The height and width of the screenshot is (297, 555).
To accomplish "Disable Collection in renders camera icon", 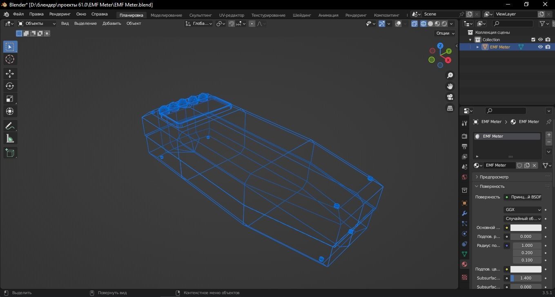I will pos(548,40).
